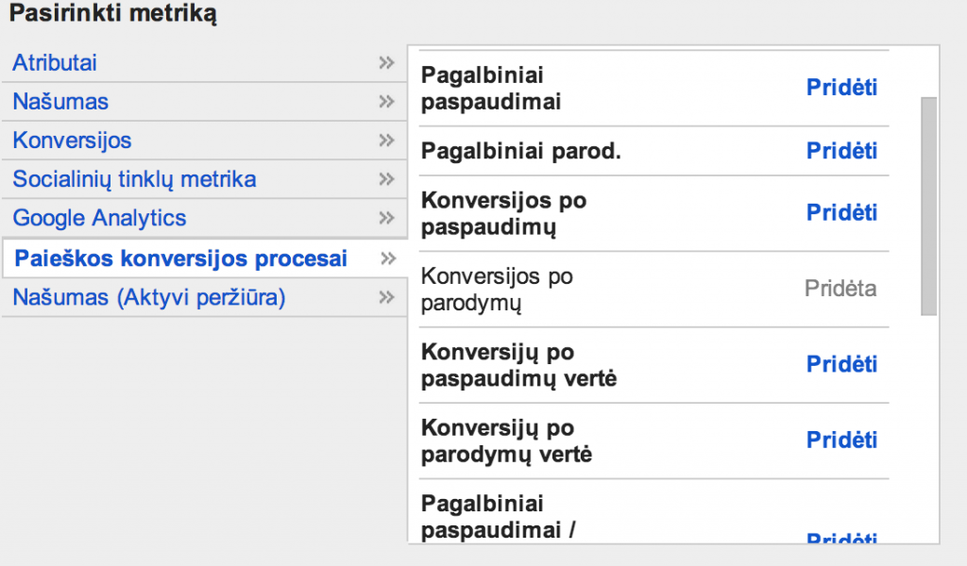
Task: Select the Konversijos category
Action: click(x=72, y=140)
